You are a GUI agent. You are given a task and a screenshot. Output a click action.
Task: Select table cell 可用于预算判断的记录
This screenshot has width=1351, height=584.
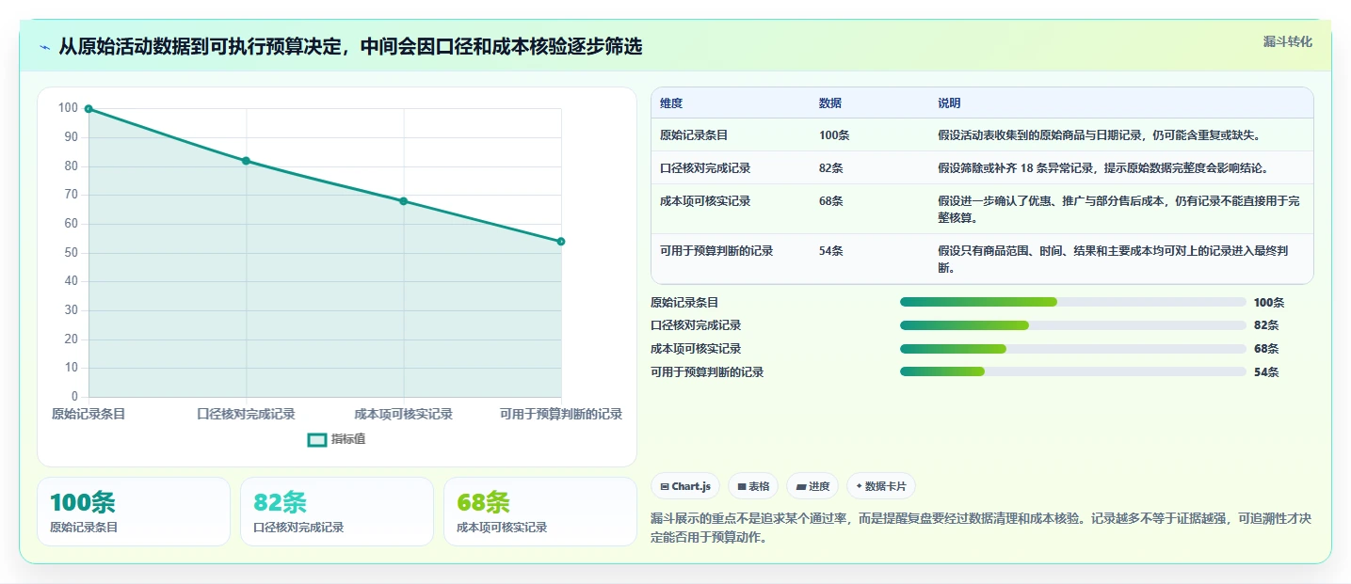[x=716, y=250]
